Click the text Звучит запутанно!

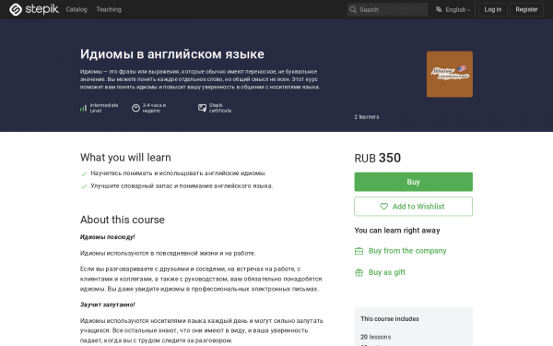click(108, 304)
